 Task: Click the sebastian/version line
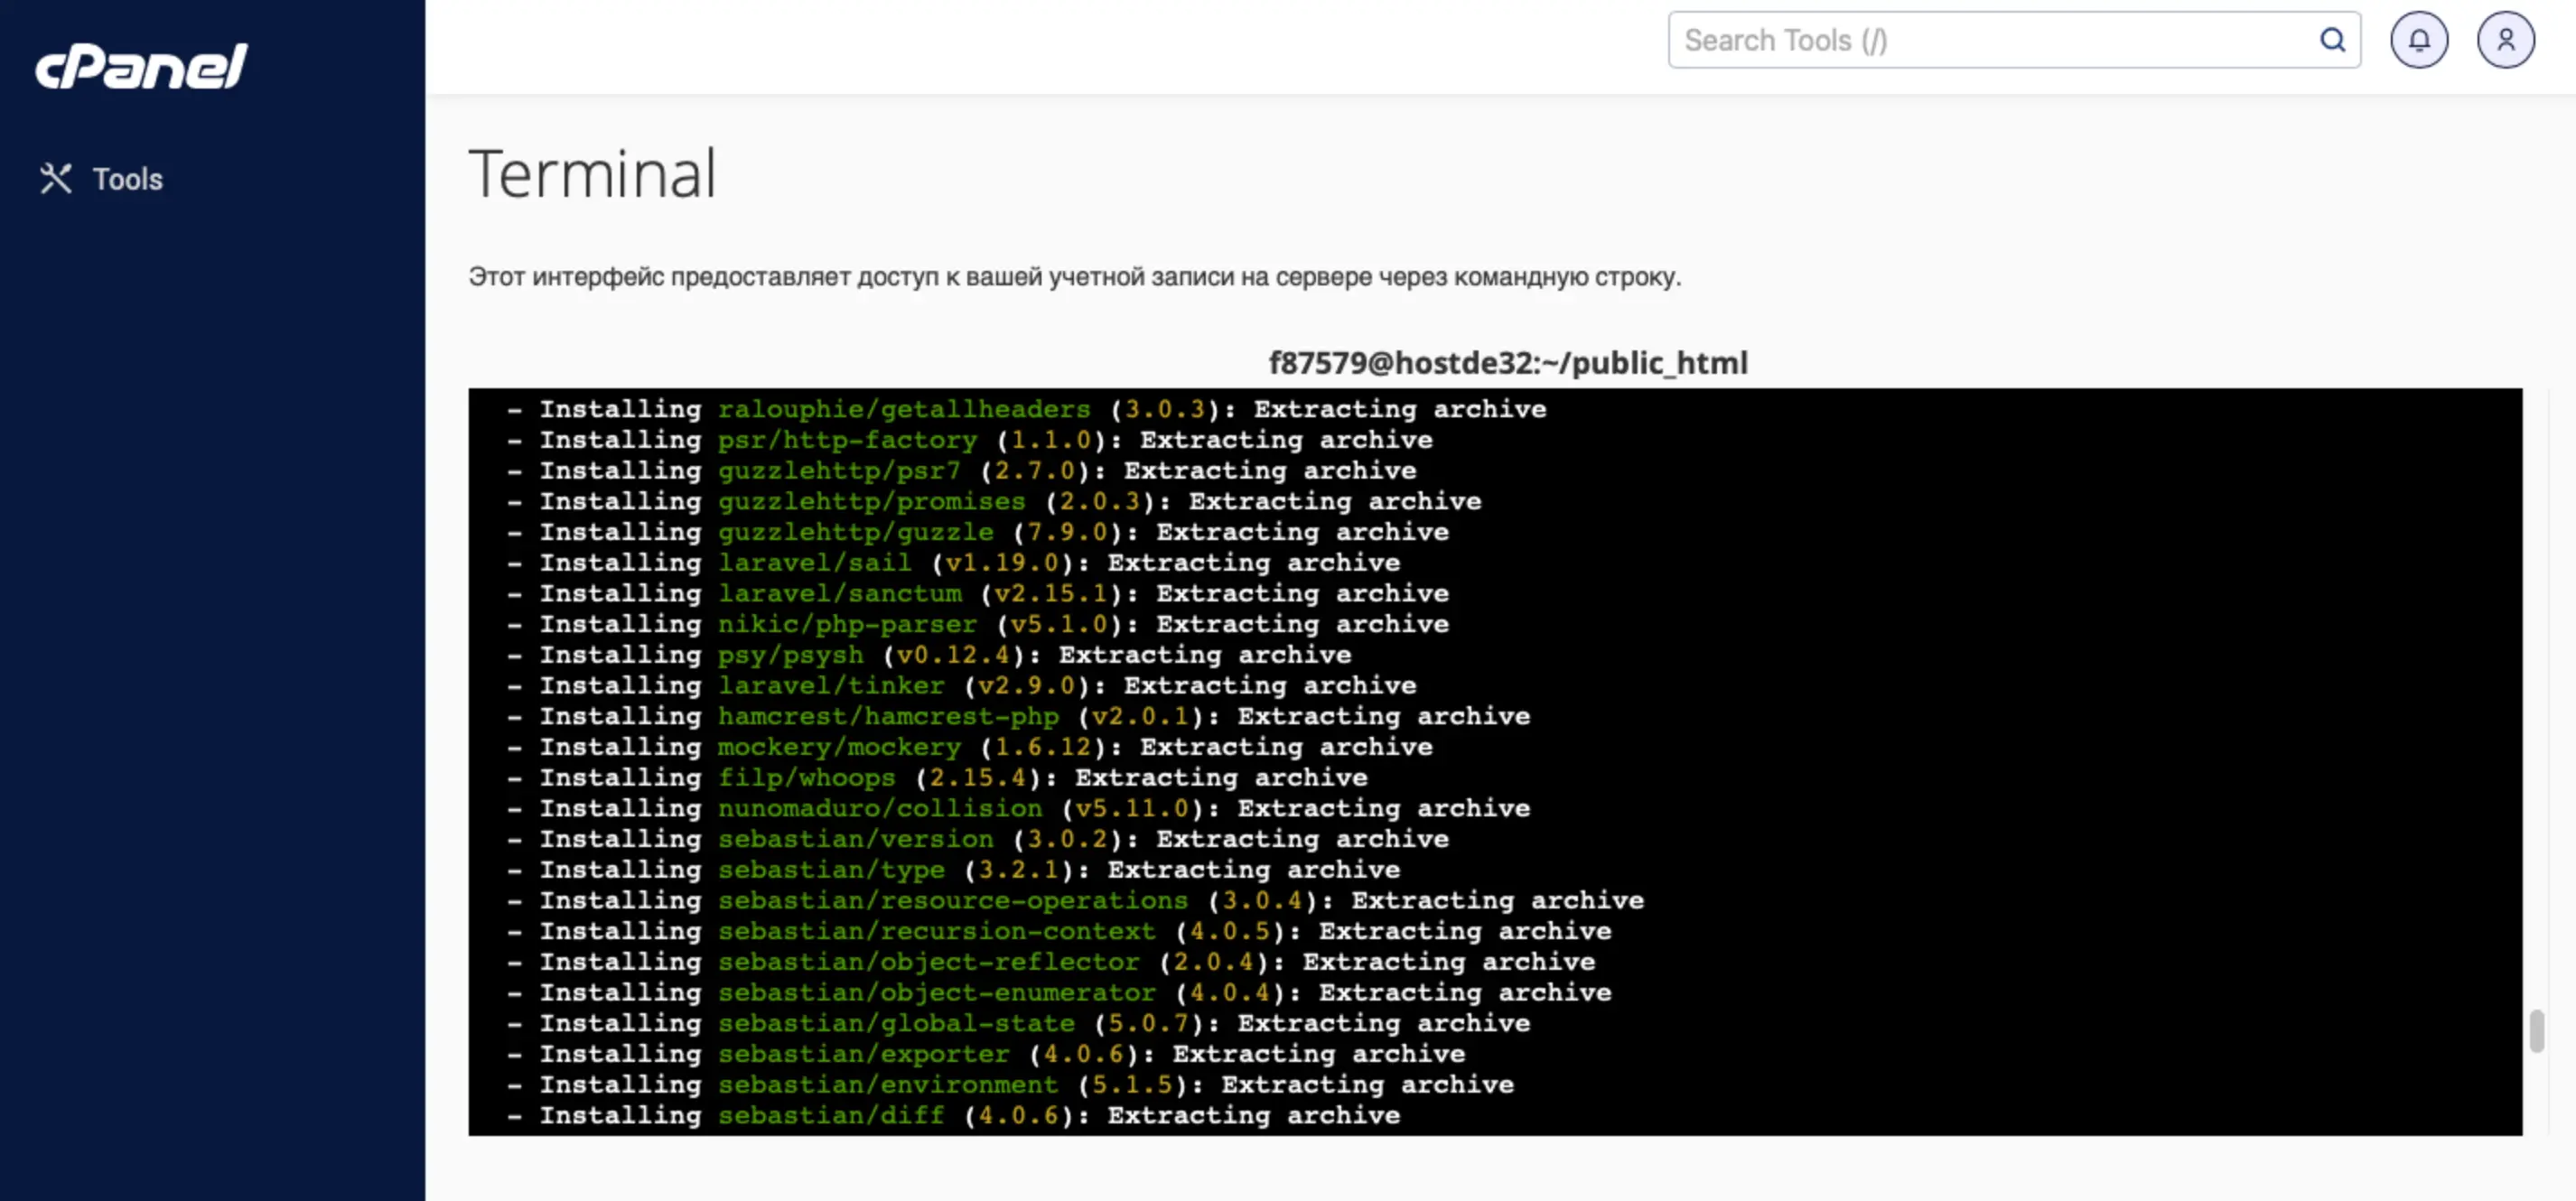[977, 839]
